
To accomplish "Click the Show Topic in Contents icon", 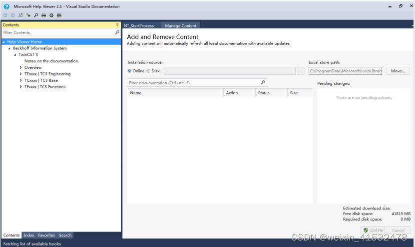I will click(x=20, y=15).
